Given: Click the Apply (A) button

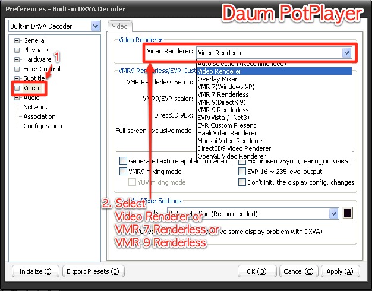Looking at the screenshot, I should (340, 271).
